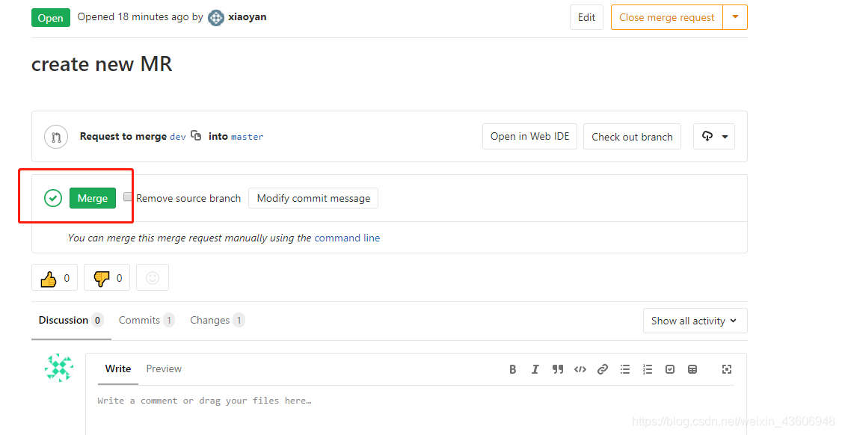
Task: Click commenter avatar beside comment box
Action: click(59, 368)
